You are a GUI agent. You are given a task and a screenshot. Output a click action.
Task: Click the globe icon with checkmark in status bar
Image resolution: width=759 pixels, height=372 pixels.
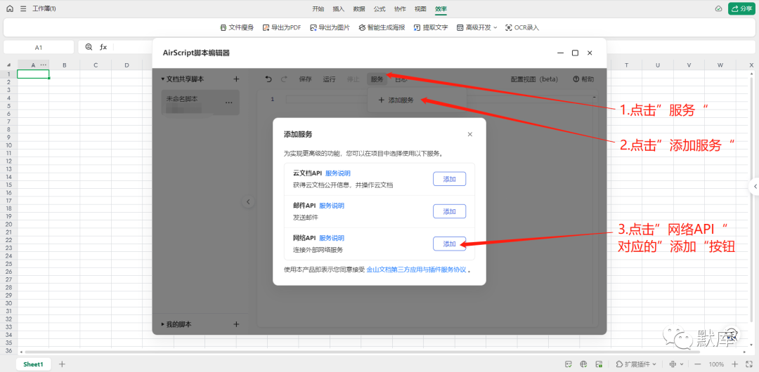coord(584,364)
